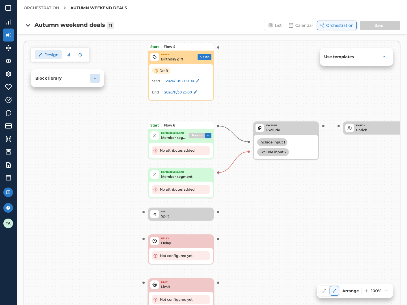Open the chip processor sidebar icon
Screen dimensions: 407x305
tap(8, 61)
